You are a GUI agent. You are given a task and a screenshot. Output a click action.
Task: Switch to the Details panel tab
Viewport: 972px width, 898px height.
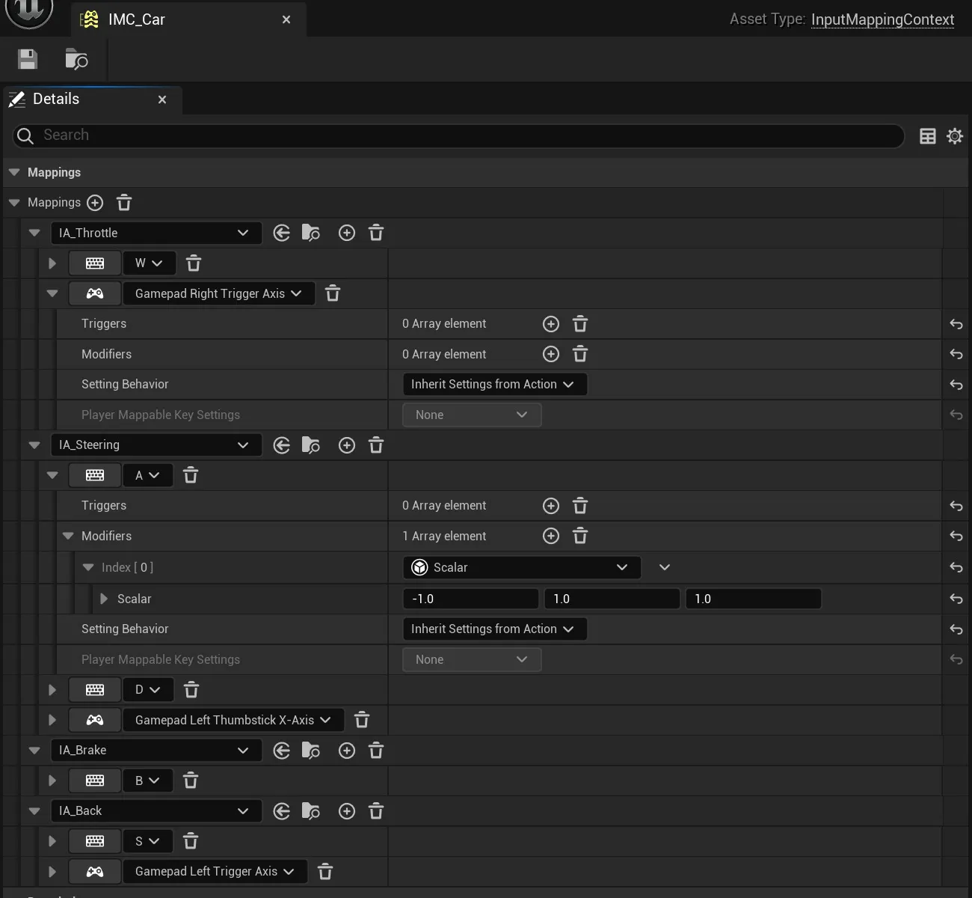(x=56, y=99)
